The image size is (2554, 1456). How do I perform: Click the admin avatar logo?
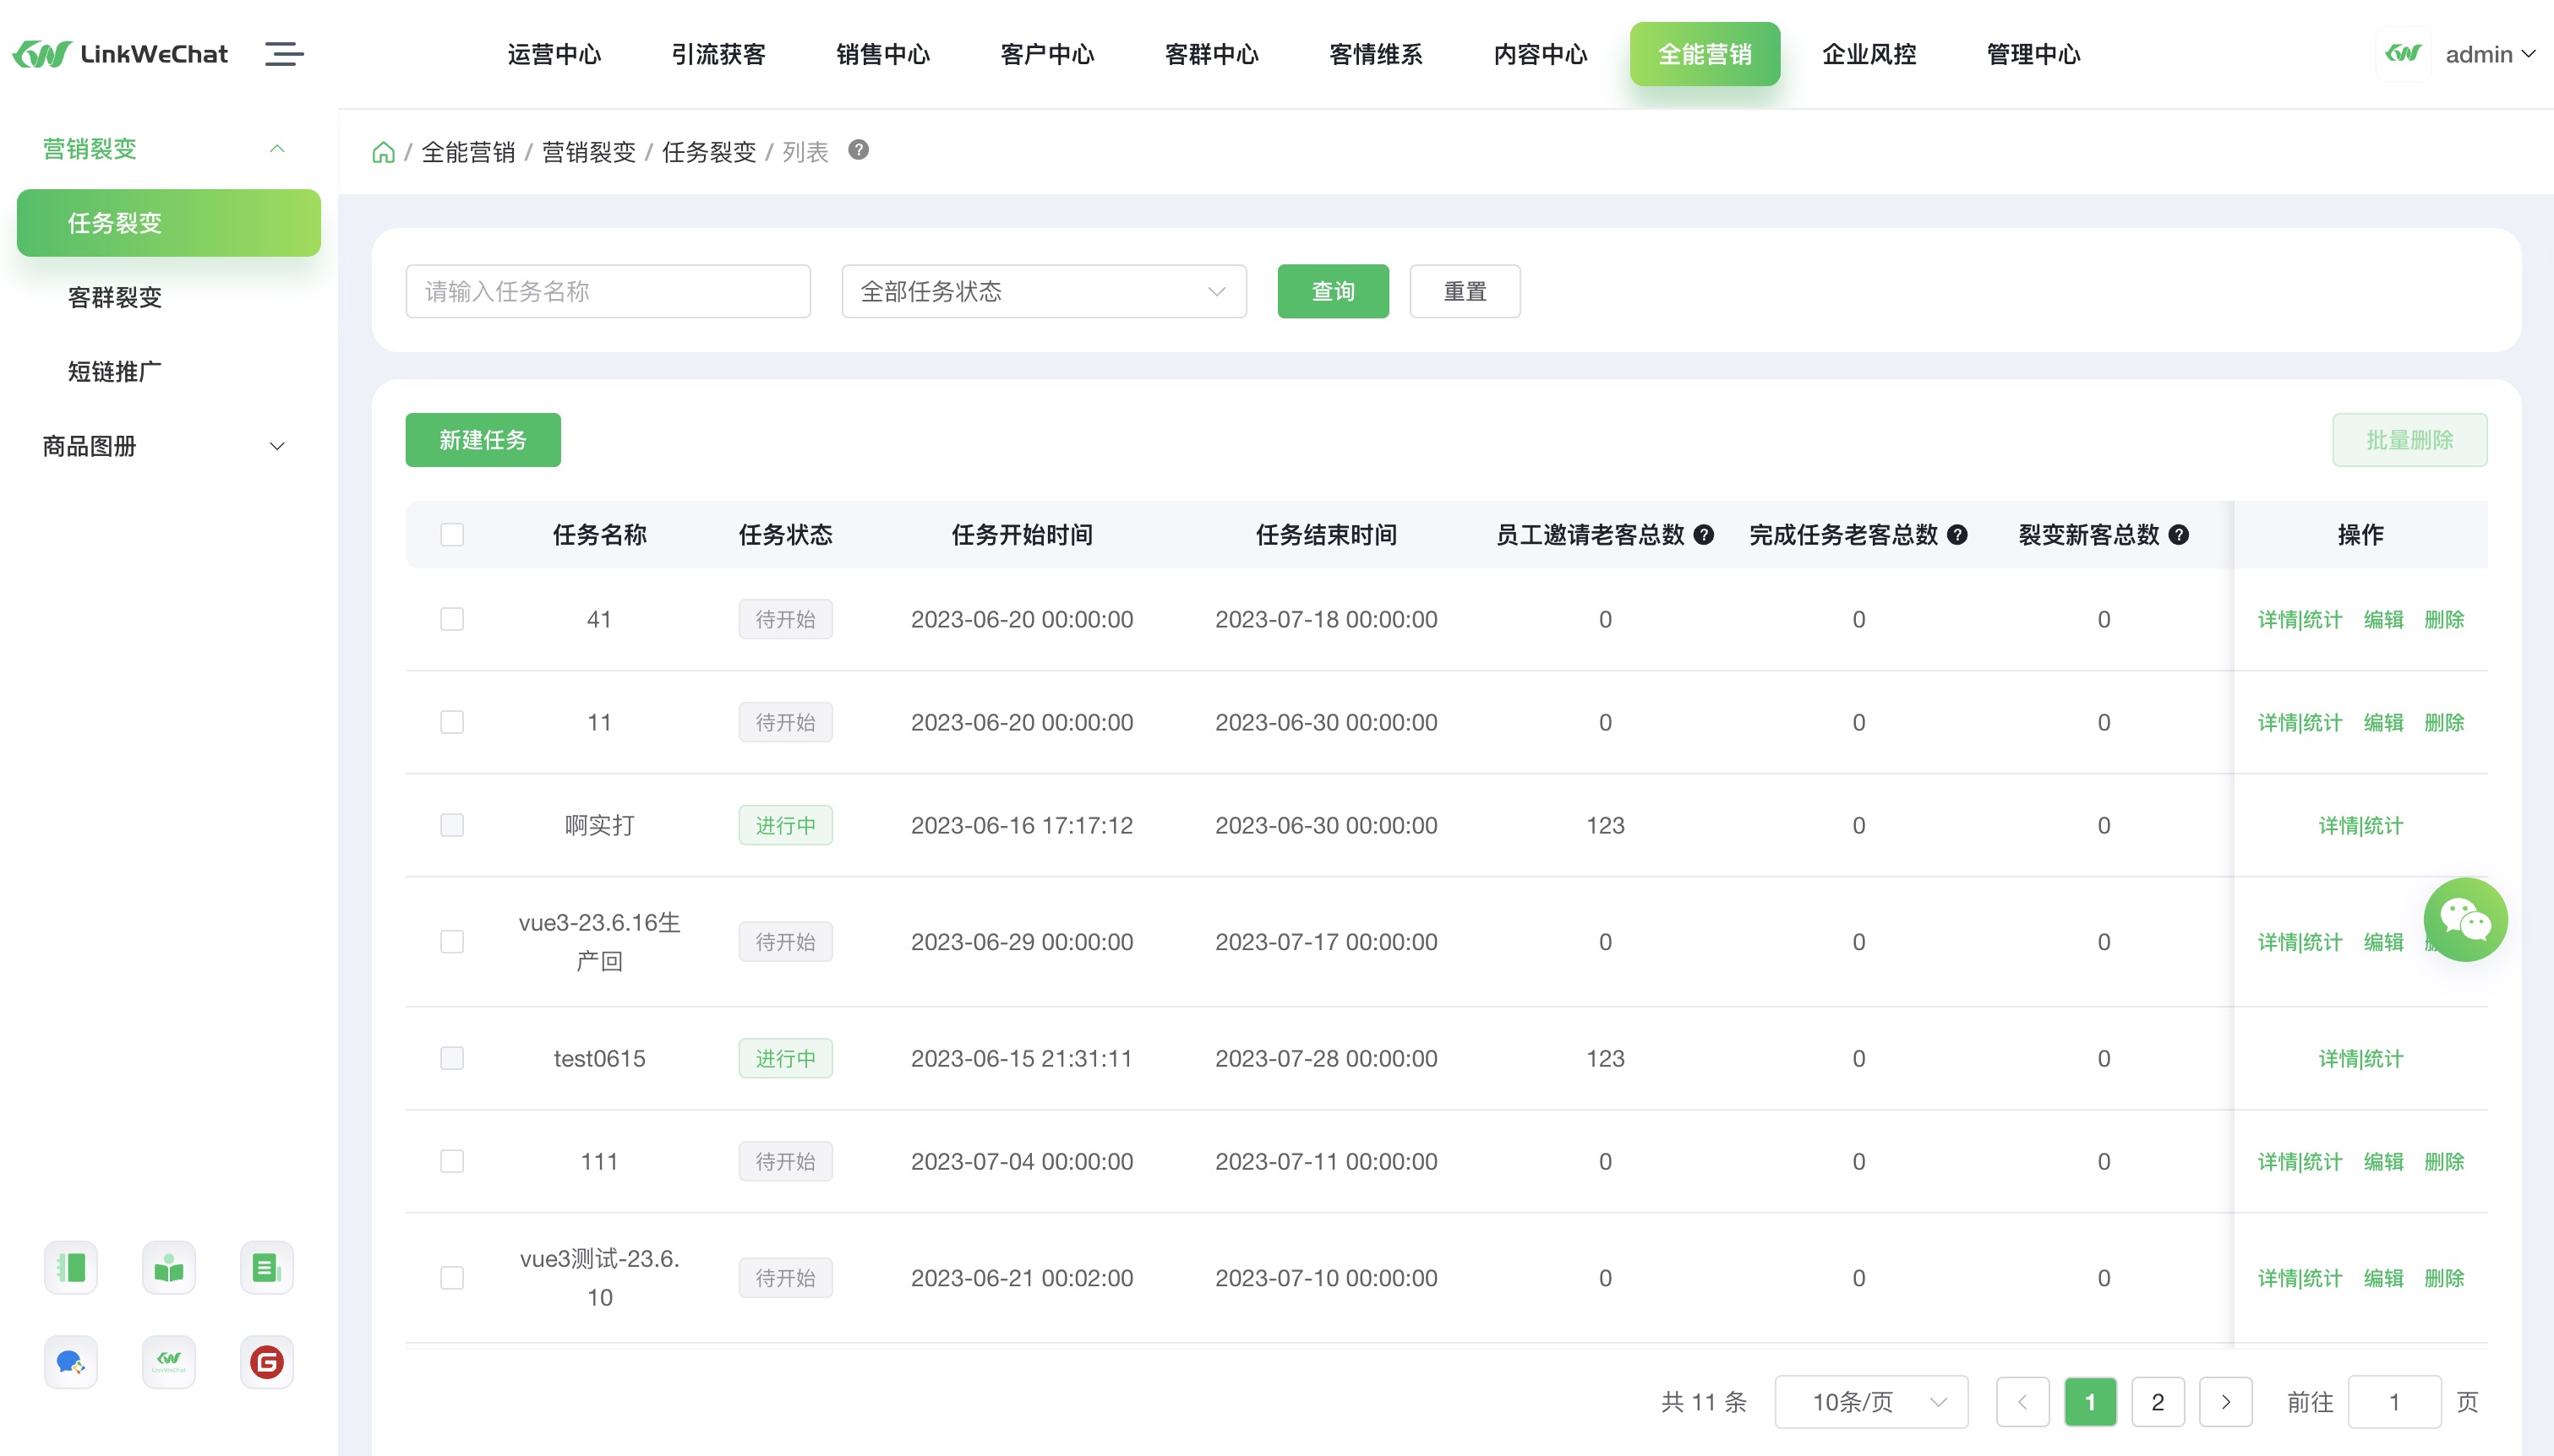point(2403,54)
